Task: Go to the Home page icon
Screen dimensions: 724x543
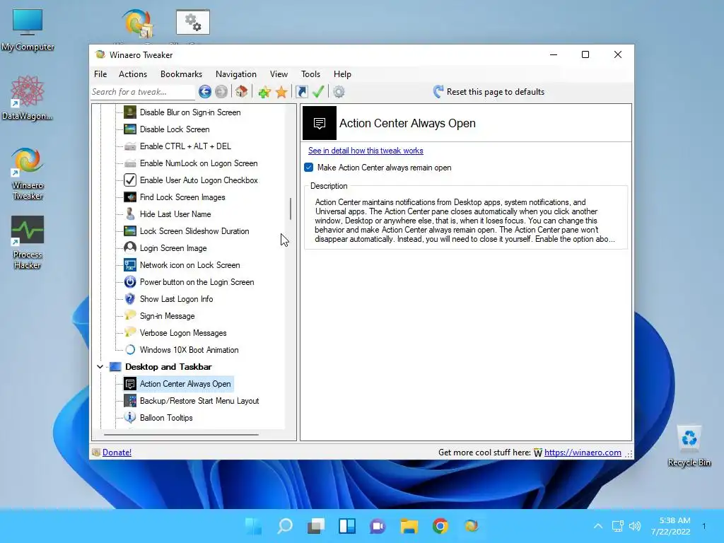Action: point(242,91)
